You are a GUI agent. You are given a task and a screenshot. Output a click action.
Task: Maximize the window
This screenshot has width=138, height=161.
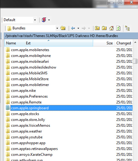click(x=120, y=2)
